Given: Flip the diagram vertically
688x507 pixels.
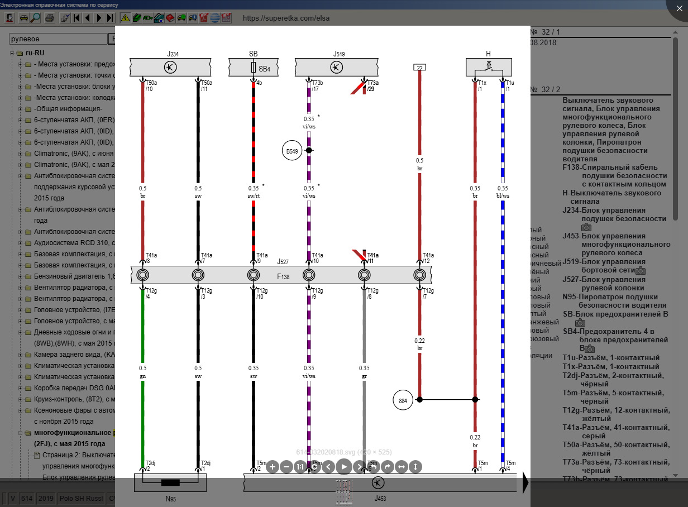Looking at the screenshot, I should pos(415,467).
